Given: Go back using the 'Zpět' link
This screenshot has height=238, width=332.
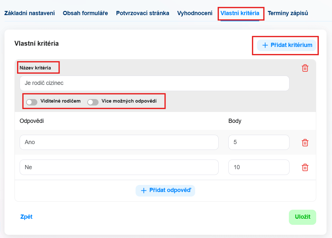Looking at the screenshot, I should [26, 217].
